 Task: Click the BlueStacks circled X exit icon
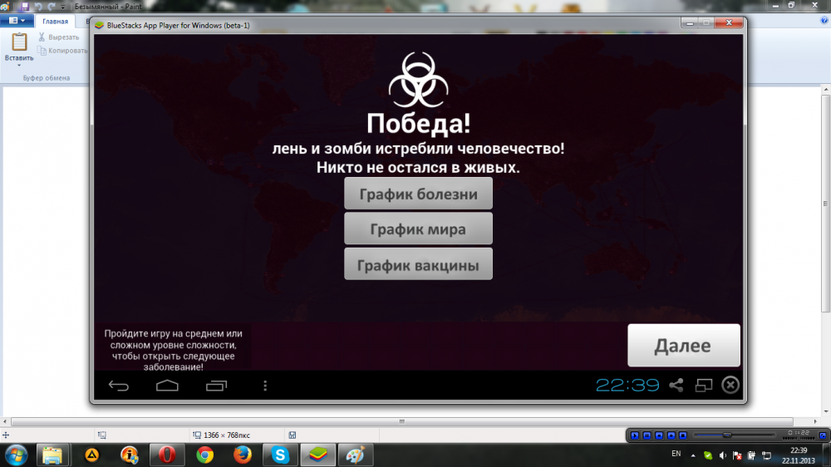[730, 385]
